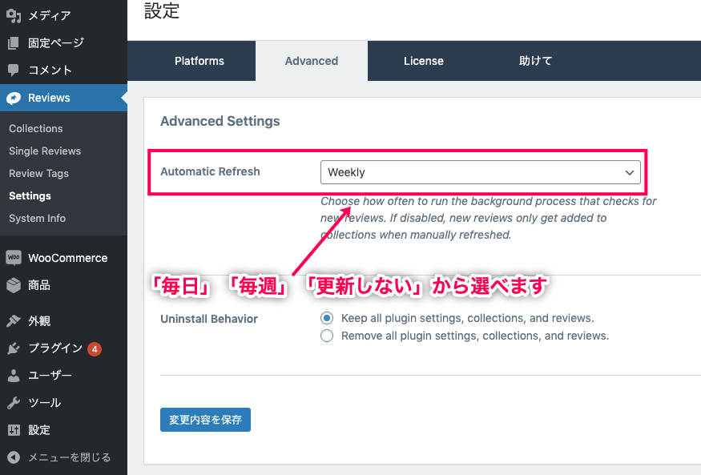This screenshot has height=475, width=701.
Task: Click the 設定 page title
Action: 162,10
